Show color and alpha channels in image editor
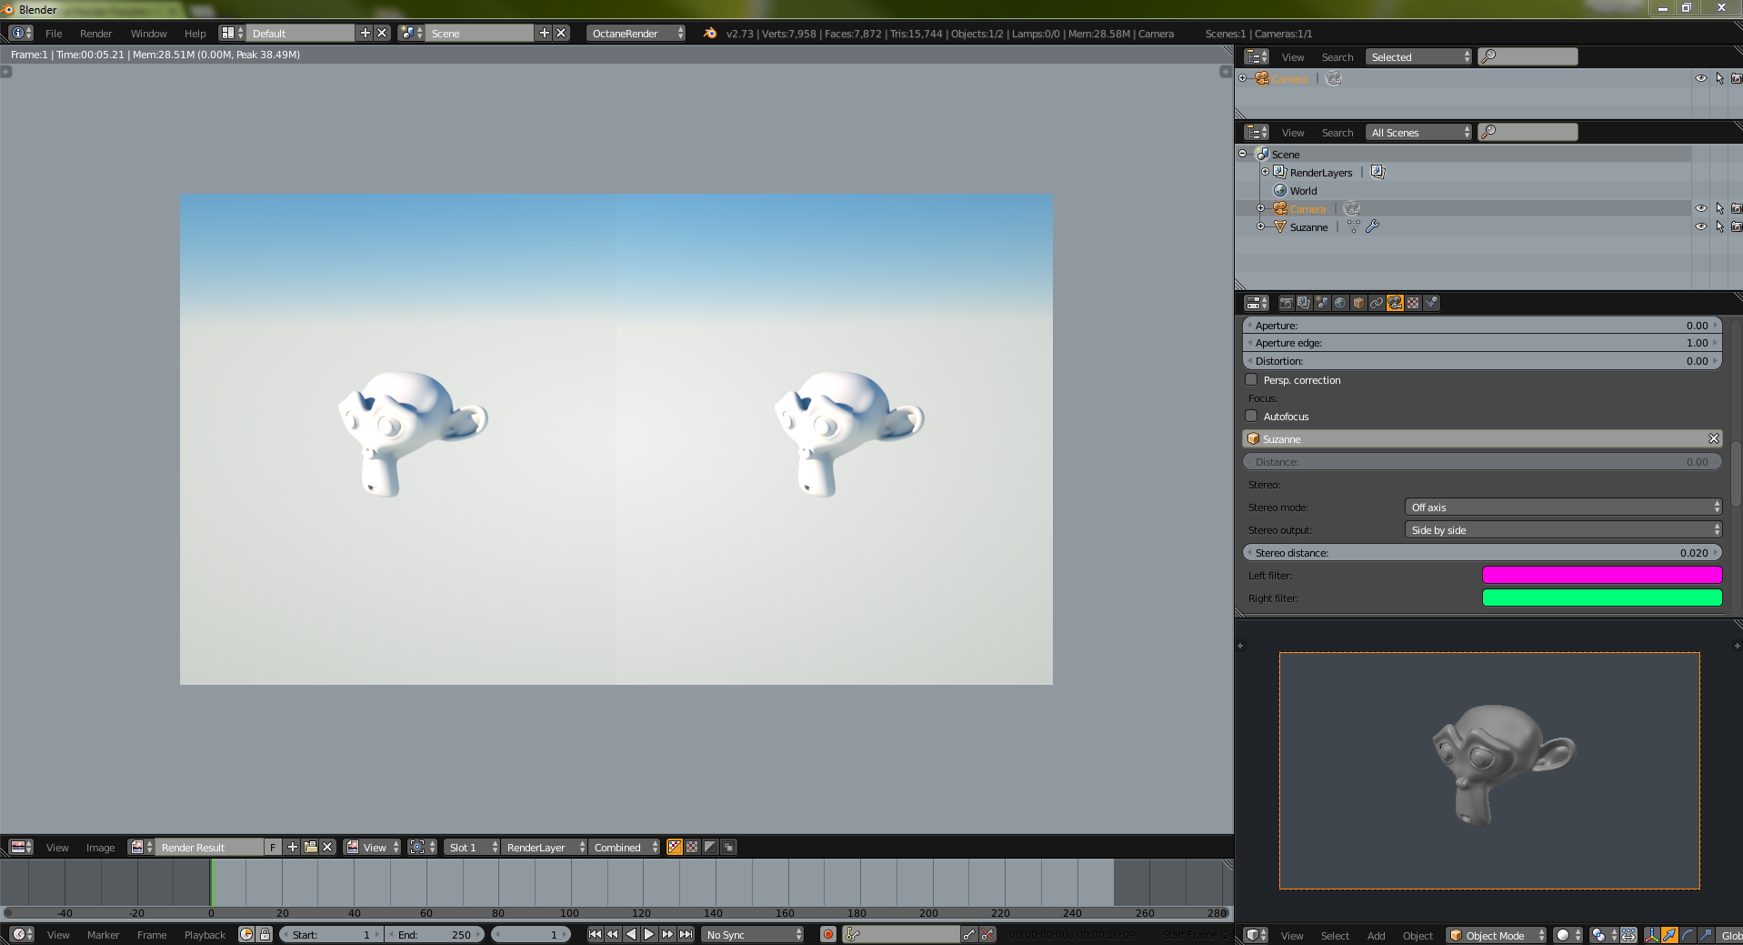 click(675, 847)
